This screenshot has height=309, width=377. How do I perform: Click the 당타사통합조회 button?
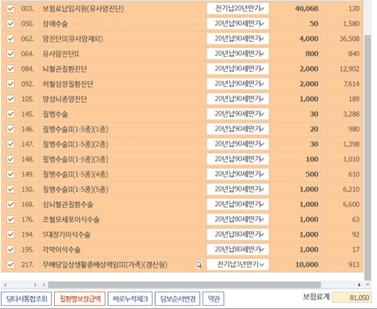pos(26,298)
